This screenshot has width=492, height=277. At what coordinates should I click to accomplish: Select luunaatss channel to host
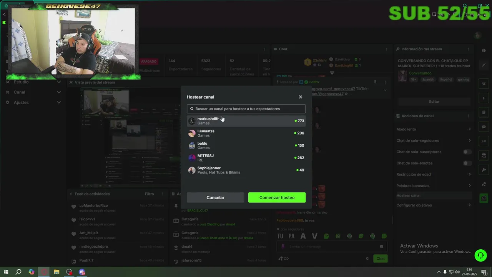(x=246, y=133)
